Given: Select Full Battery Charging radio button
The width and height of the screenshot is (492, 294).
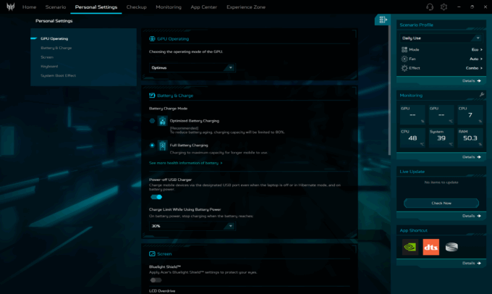Looking at the screenshot, I should 152,145.
